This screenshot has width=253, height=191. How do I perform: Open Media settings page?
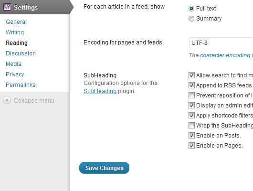[13, 64]
